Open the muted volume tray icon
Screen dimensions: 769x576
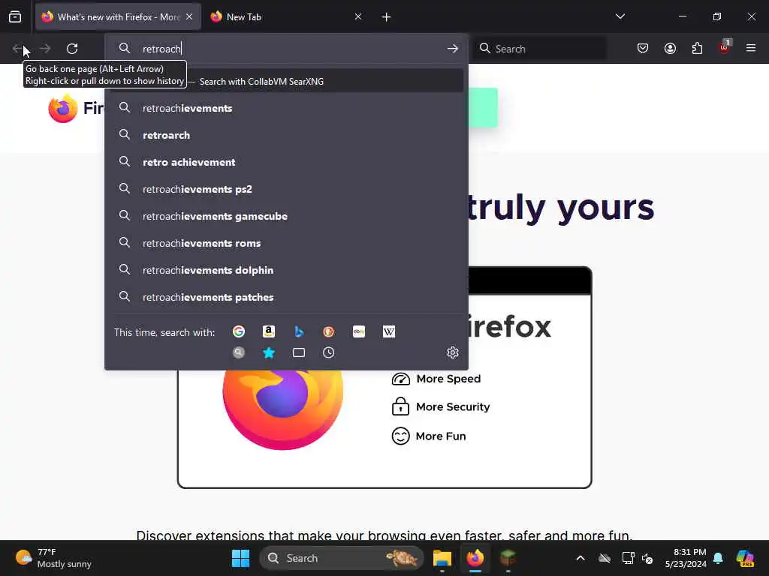pyautogui.click(x=647, y=558)
